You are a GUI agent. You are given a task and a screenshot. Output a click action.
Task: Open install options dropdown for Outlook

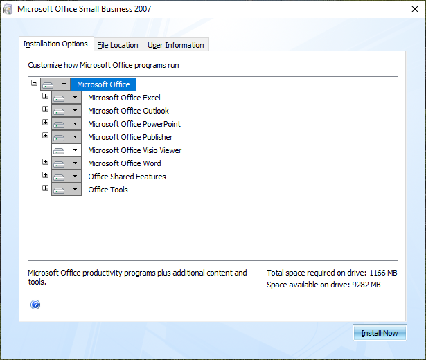tap(66, 111)
